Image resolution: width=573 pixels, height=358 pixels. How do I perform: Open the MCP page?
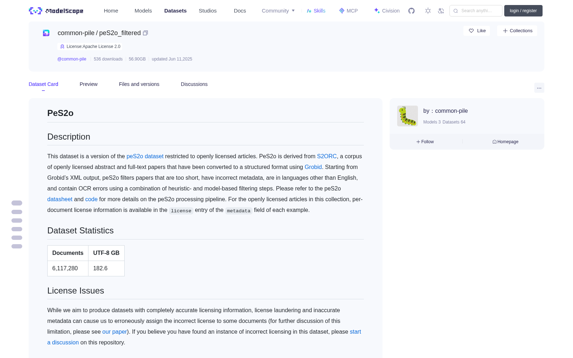pyautogui.click(x=348, y=11)
